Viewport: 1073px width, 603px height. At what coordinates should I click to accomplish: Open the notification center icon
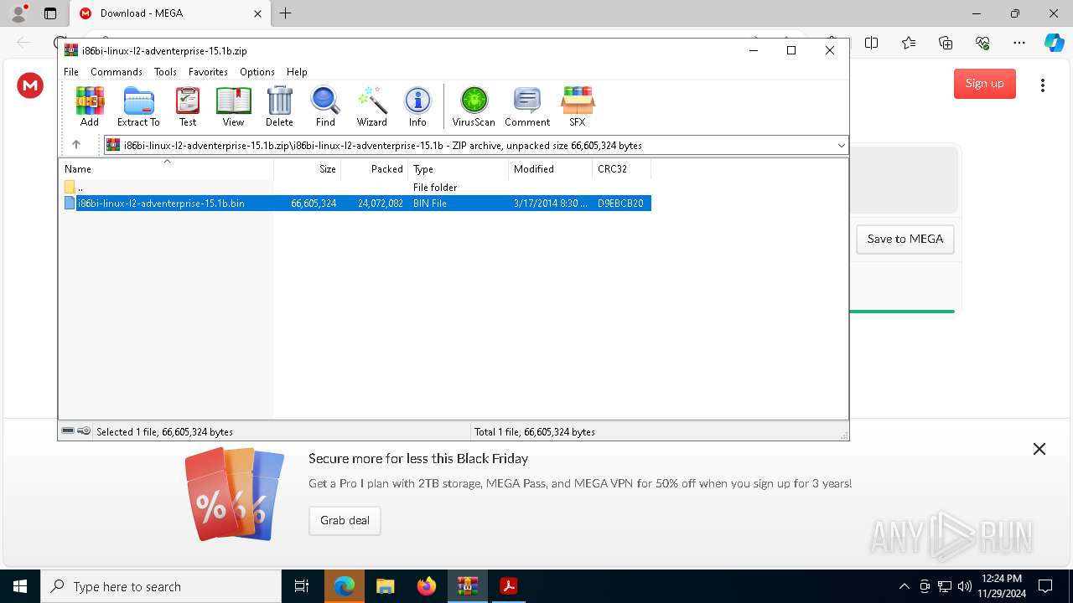(1046, 586)
